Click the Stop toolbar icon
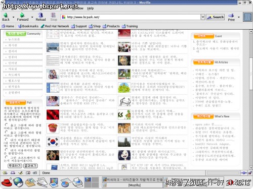Viewport: 253px width, 189px height. click(53, 15)
